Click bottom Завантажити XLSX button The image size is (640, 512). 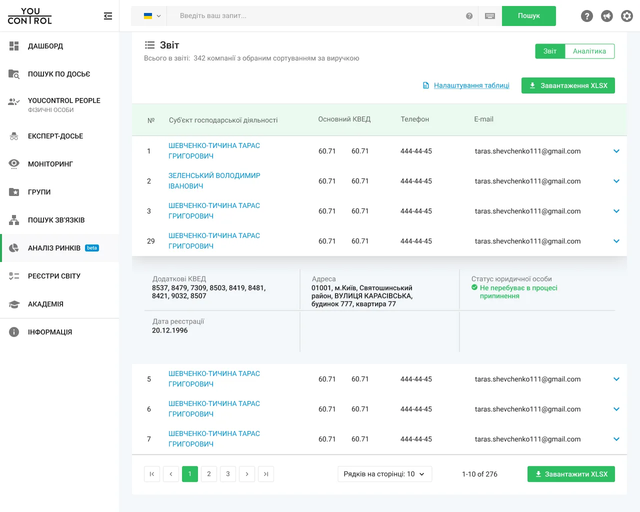pyautogui.click(x=571, y=474)
